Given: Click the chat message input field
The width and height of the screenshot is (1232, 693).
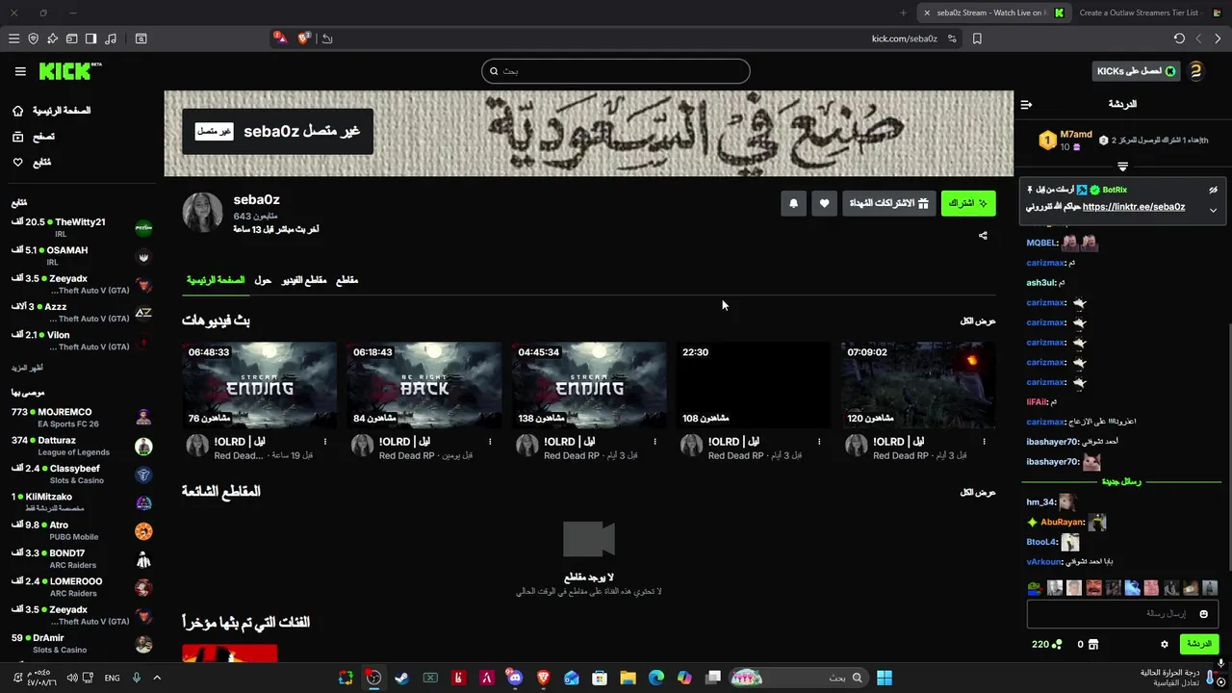Looking at the screenshot, I should point(1122,614).
